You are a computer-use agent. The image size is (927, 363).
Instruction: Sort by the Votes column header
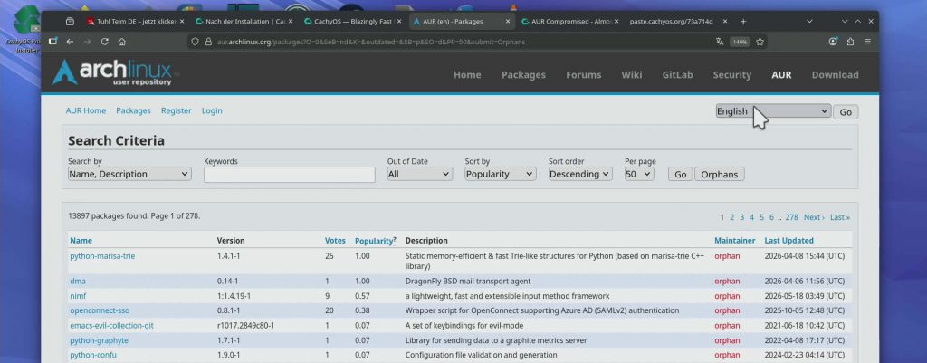point(335,241)
